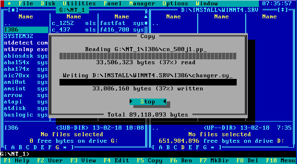The width and height of the screenshot is (297, 164).
Task: Open the diamond system menu in menu bar
Action: [9, 3]
